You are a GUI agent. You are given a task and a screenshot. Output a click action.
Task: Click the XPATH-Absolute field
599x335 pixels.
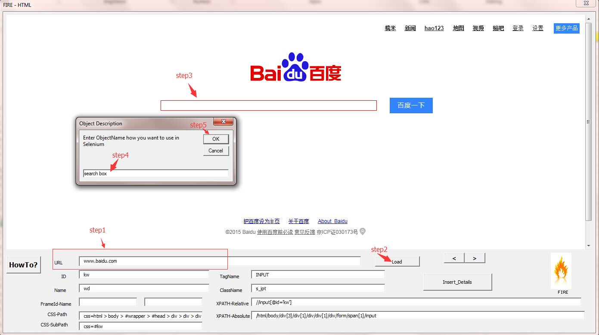coord(418,316)
